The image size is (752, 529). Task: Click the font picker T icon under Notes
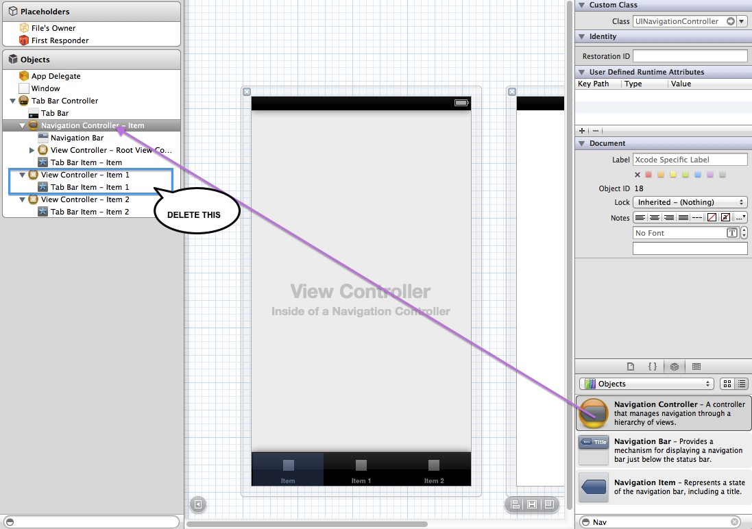(x=732, y=232)
